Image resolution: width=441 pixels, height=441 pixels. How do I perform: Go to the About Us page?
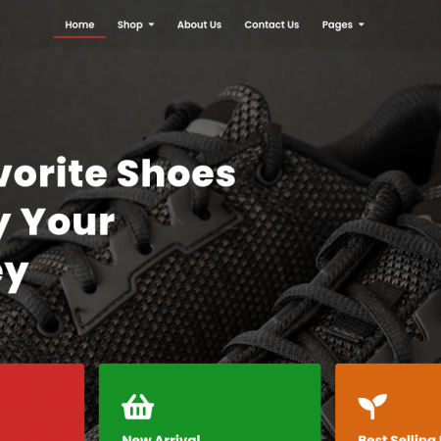coord(199,24)
